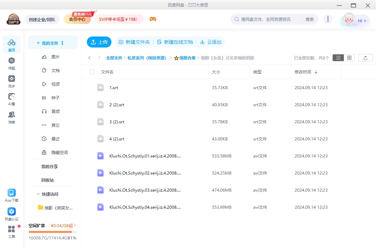This screenshot has width=376, height=249.
Task: Click the SVIP8 user avatar
Action: [13, 19]
